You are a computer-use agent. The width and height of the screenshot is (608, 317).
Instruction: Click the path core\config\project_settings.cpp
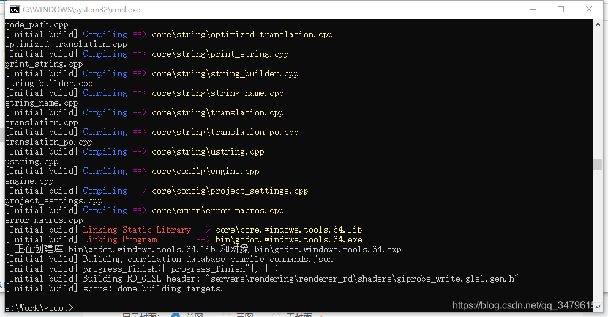(x=230, y=191)
